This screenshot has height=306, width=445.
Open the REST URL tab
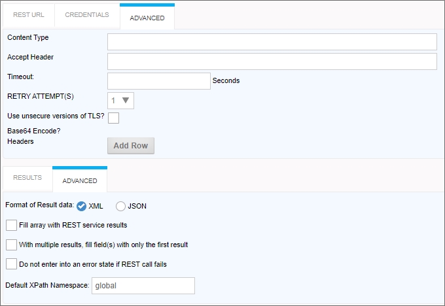click(x=29, y=15)
